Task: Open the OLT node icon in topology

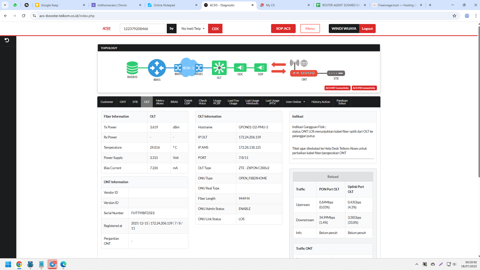Action: (x=219, y=68)
